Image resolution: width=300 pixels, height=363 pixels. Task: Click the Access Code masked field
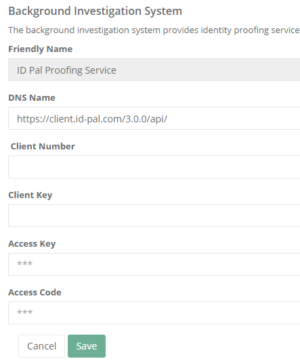tap(154, 313)
